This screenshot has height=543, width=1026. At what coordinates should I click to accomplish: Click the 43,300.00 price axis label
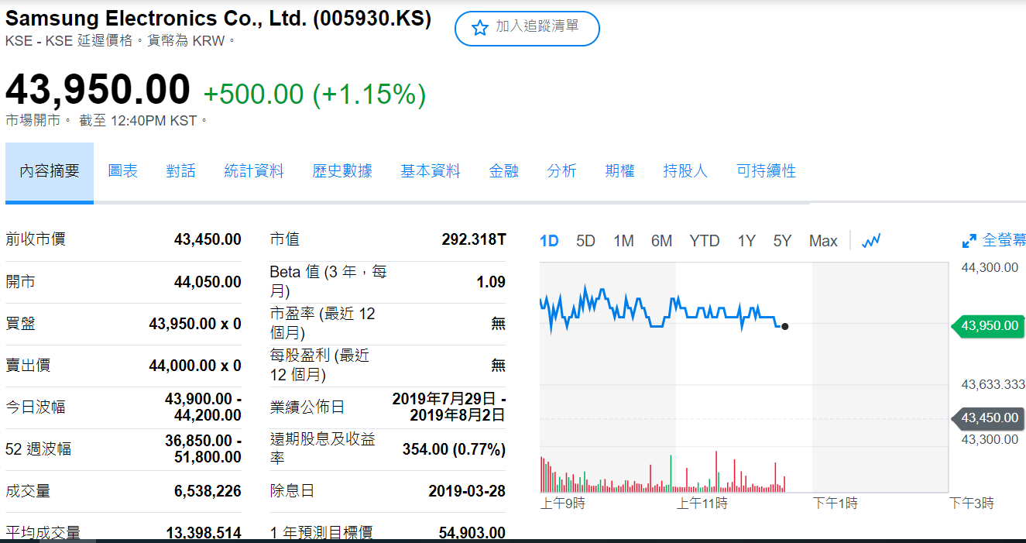pos(990,440)
